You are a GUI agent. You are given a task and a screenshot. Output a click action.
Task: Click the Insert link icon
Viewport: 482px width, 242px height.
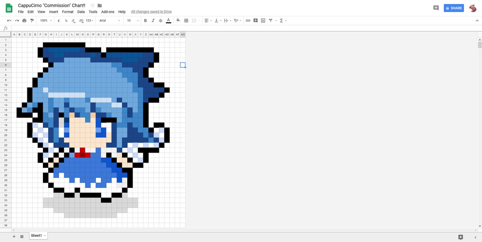[248, 20]
